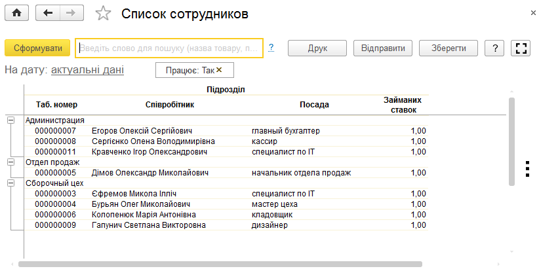Open the 'актуальні дані' date link
The width and height of the screenshot is (539, 273).
pyautogui.click(x=87, y=69)
